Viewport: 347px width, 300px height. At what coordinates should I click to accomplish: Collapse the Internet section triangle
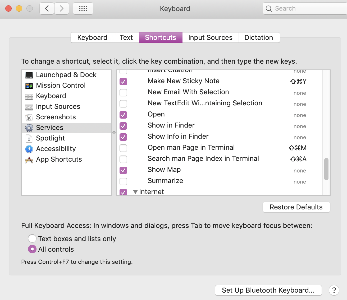(x=135, y=192)
